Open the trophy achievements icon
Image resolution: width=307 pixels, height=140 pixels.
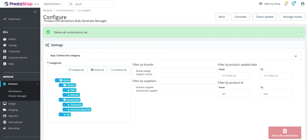pos(293,4)
